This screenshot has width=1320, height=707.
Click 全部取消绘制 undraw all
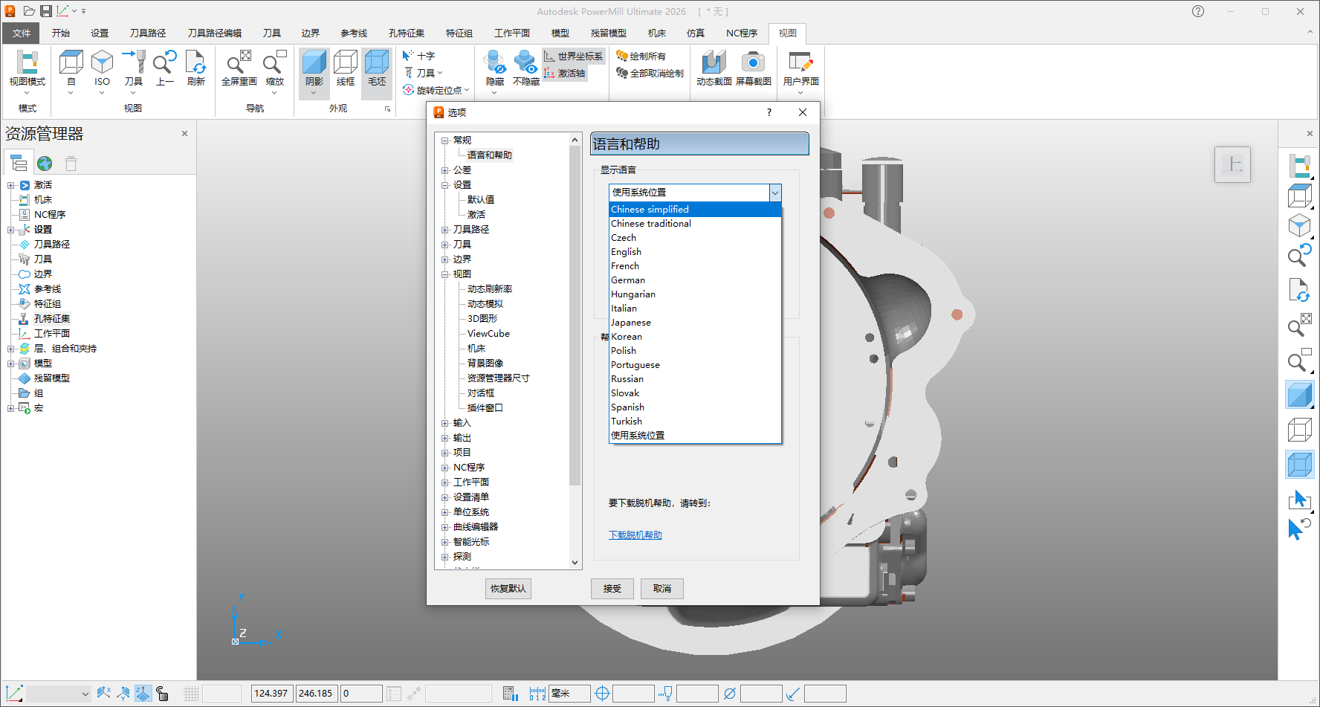(650, 73)
